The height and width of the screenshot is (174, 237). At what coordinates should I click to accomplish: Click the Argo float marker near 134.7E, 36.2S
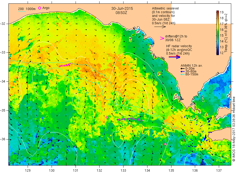[x=165, y=144]
